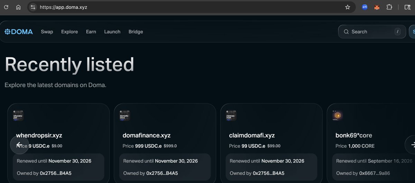Click owner address under whendropsir.xyz
Image resolution: width=415 pixels, height=183 pixels.
pos(56,173)
